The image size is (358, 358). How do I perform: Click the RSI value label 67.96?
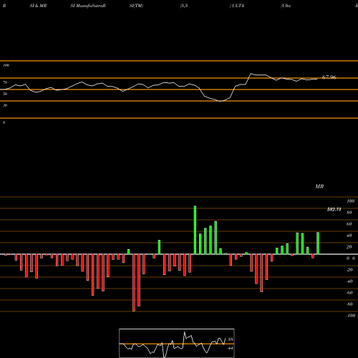[x=329, y=77]
